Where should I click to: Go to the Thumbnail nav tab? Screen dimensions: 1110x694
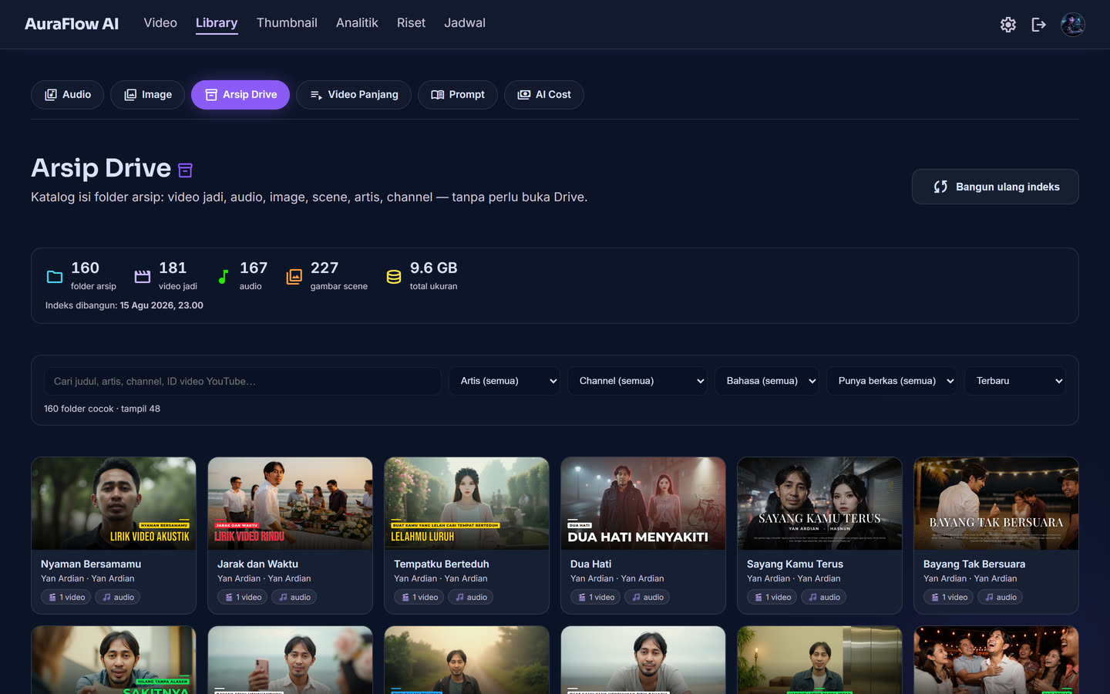point(287,23)
